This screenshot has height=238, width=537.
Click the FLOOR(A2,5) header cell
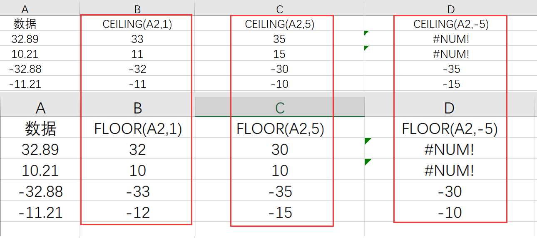(280, 129)
